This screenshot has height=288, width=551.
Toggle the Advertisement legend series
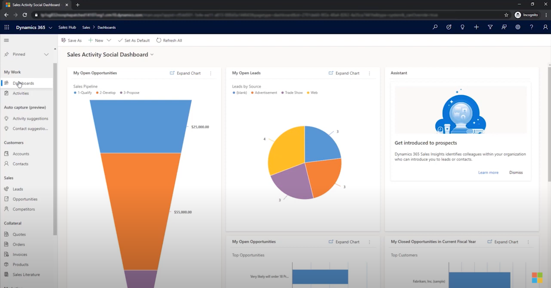[x=265, y=93]
